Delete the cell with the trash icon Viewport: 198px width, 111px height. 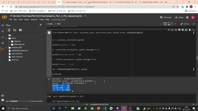190,30
